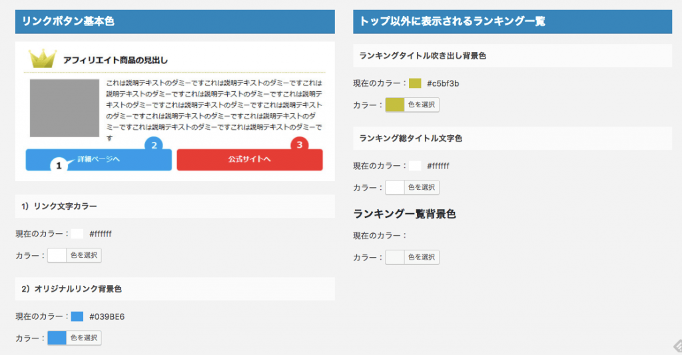Click white current color swatch under ランキング総タイトル文字色
Viewport: 682px width, 355px height.
click(x=415, y=166)
